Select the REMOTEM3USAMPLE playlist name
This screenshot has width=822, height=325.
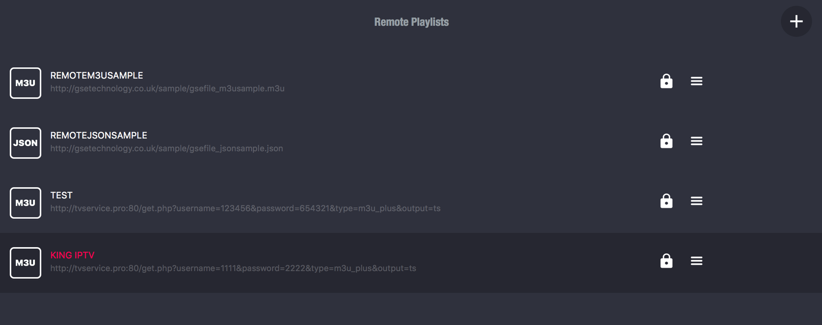coord(97,75)
